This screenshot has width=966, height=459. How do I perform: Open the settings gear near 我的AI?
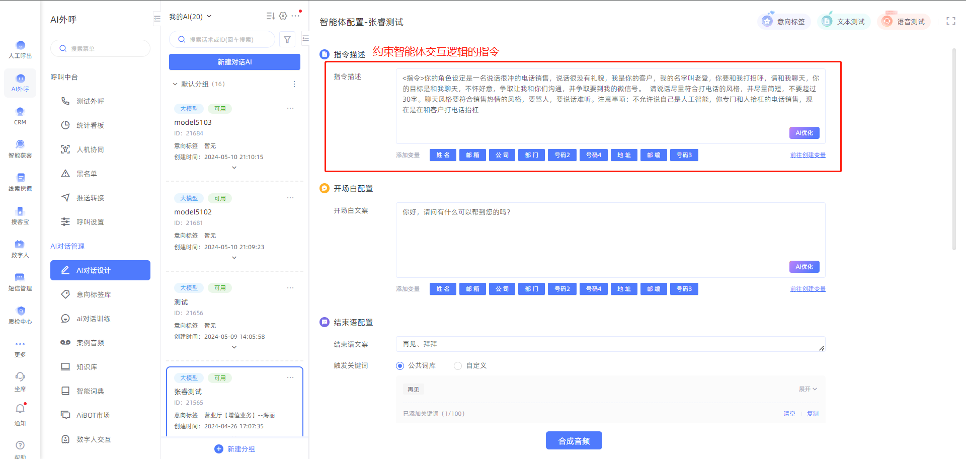[283, 16]
